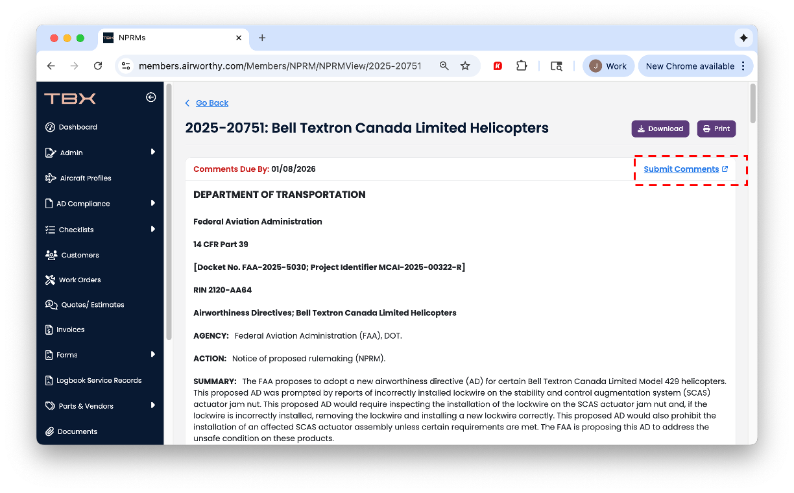This screenshot has width=794, height=493.
Task: Expand the Admin submenu arrow
Action: 153,152
